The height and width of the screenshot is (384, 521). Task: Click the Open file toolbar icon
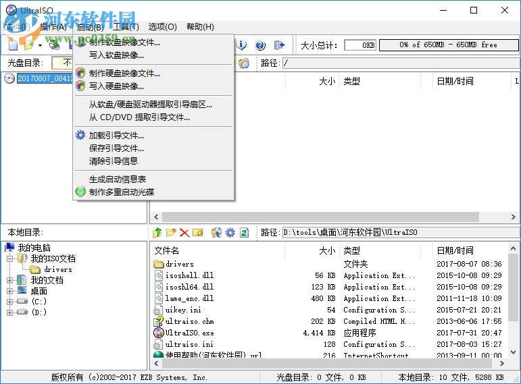[x=28, y=45]
